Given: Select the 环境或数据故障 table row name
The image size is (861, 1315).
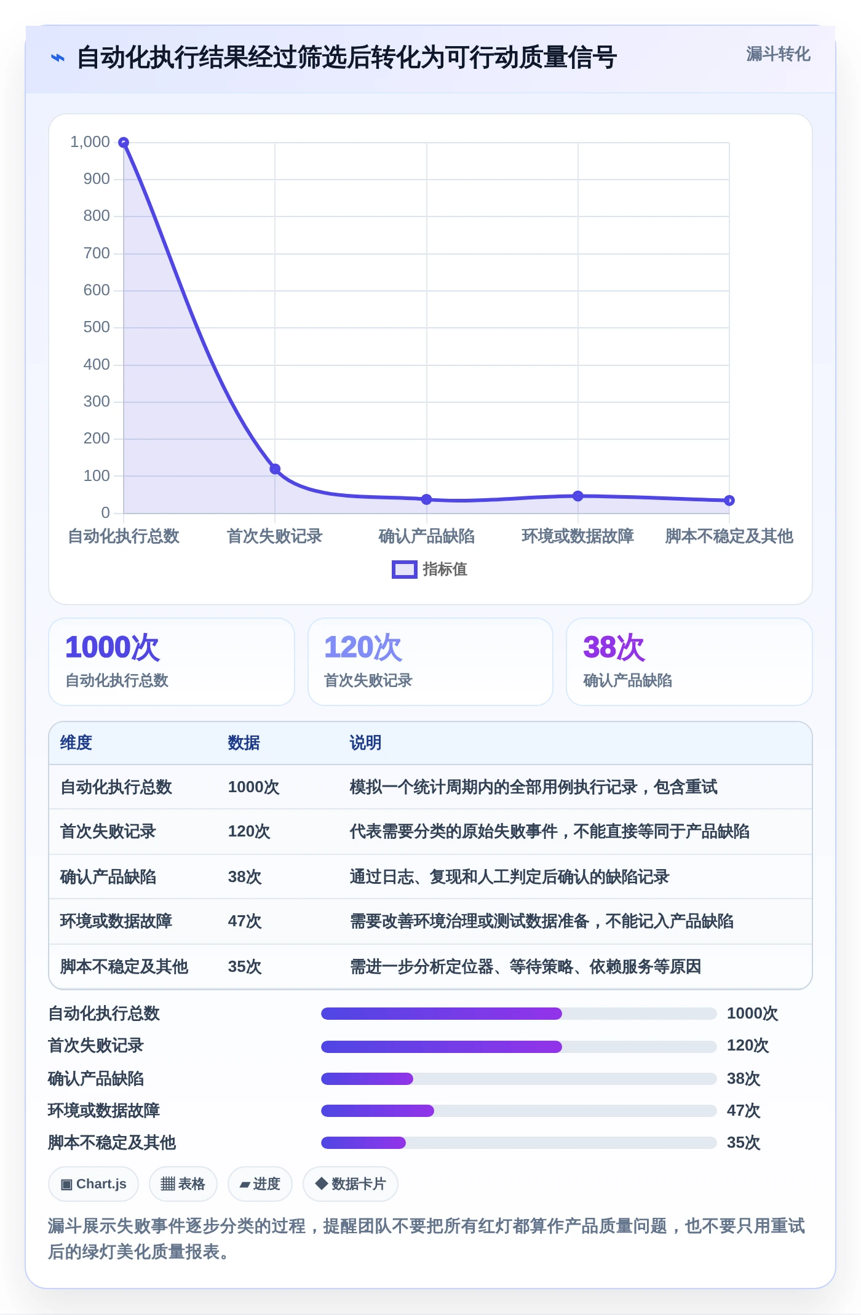Looking at the screenshot, I should (116, 921).
